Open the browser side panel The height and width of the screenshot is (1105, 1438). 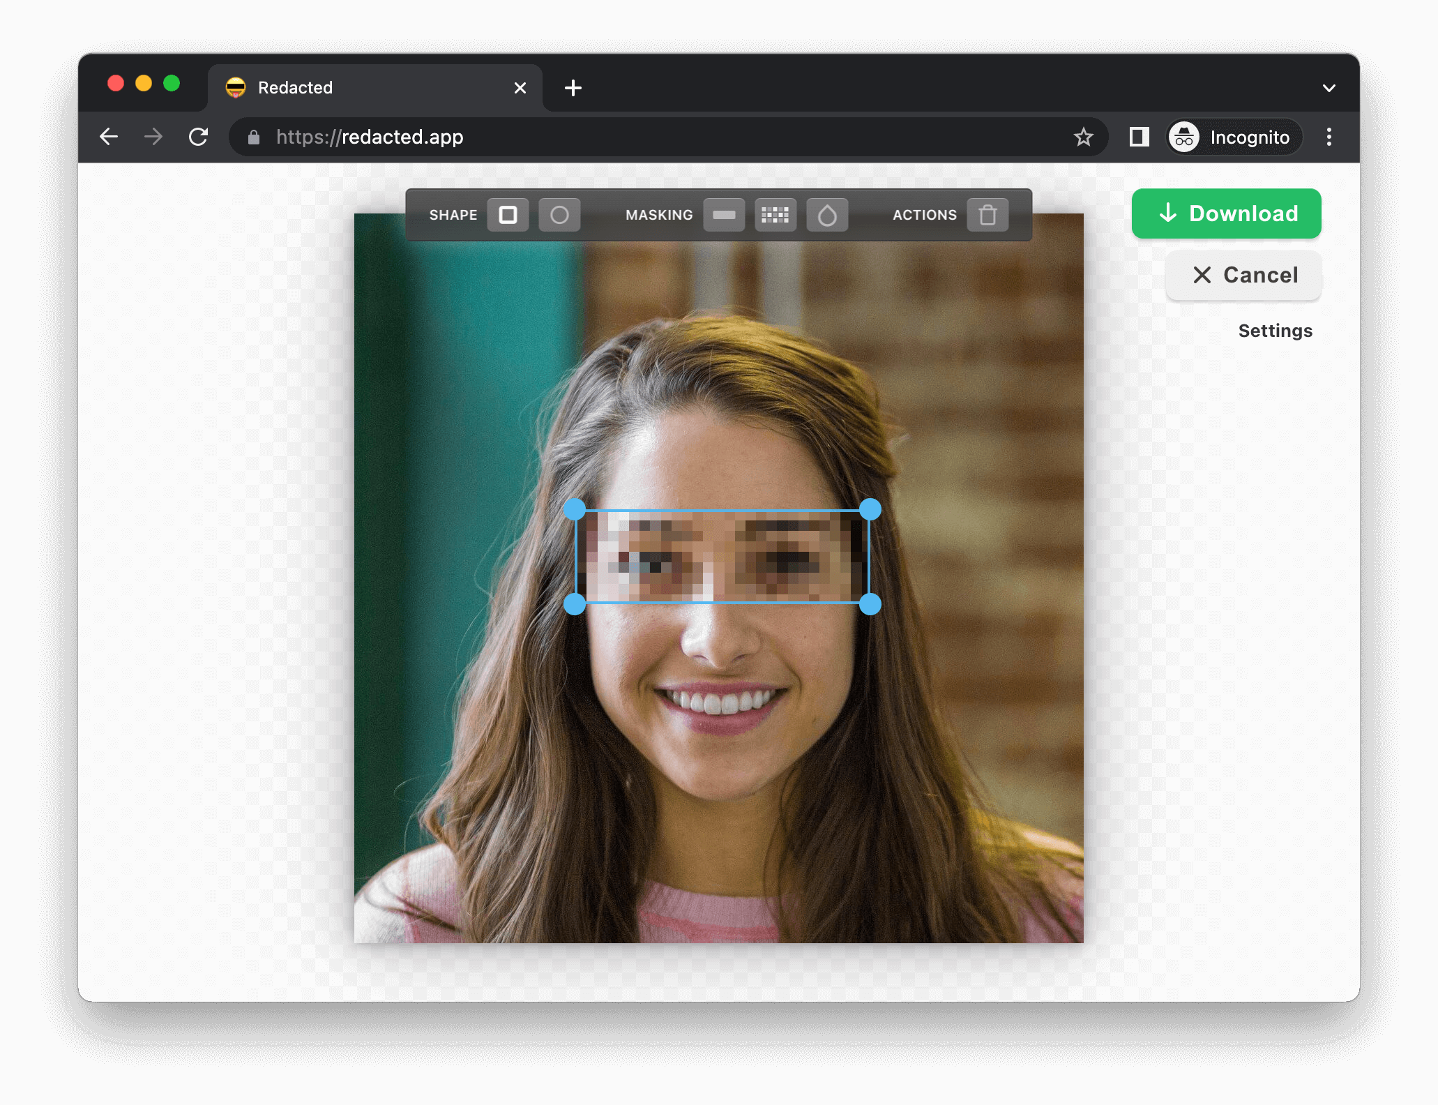1140,137
